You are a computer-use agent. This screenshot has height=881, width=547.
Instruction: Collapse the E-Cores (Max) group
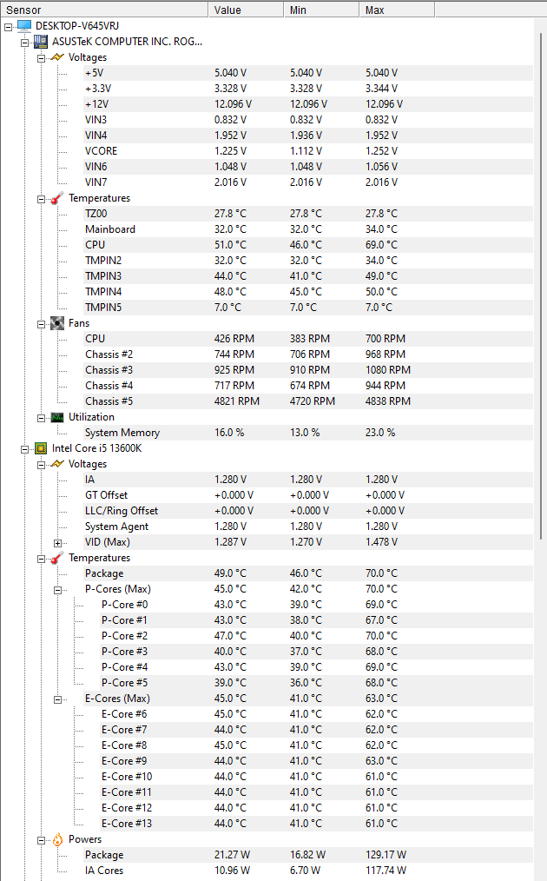(58, 699)
